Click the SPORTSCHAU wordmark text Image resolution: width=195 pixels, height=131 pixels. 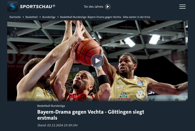click(x=36, y=7)
